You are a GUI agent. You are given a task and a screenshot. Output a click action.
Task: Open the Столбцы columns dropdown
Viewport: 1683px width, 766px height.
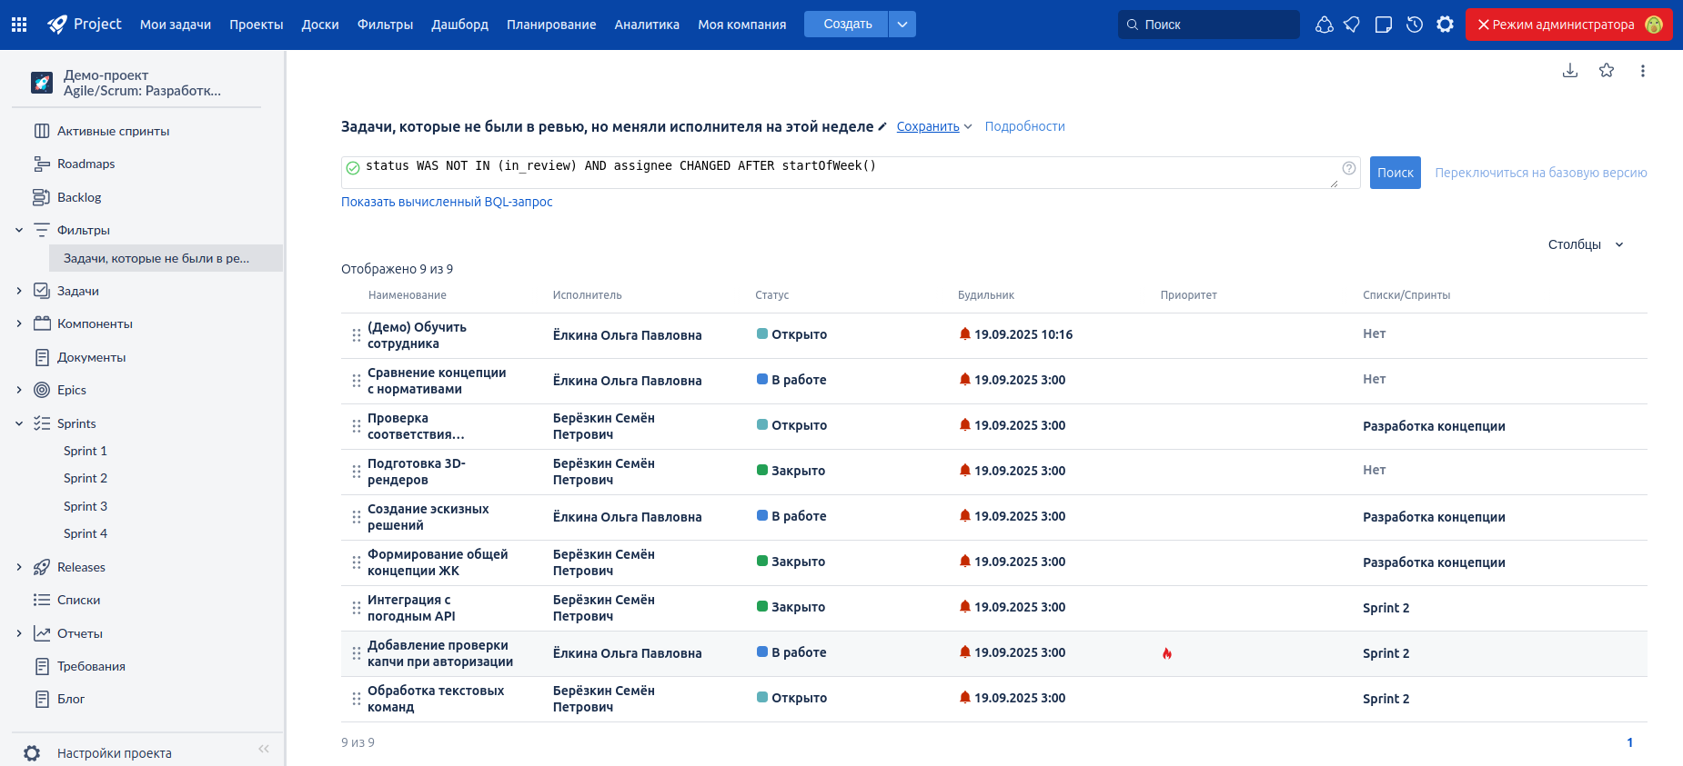(x=1586, y=244)
